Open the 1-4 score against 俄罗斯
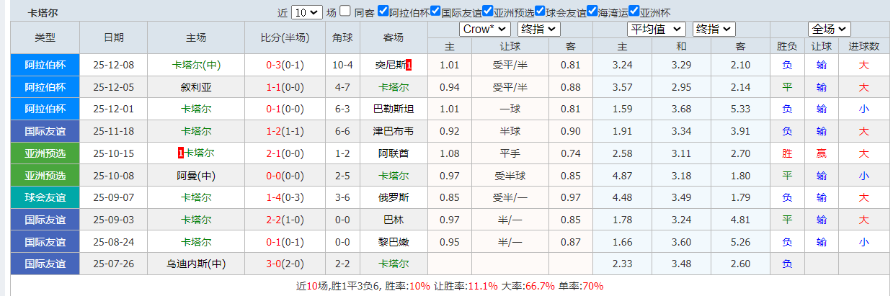This screenshot has width=893, height=296. pos(273,197)
